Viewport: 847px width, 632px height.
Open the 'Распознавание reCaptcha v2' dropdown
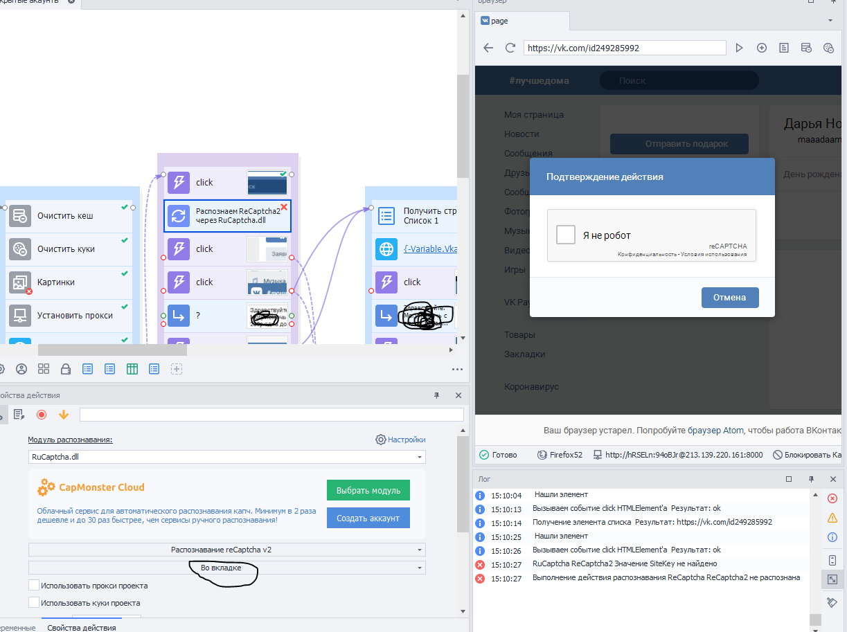(227, 550)
